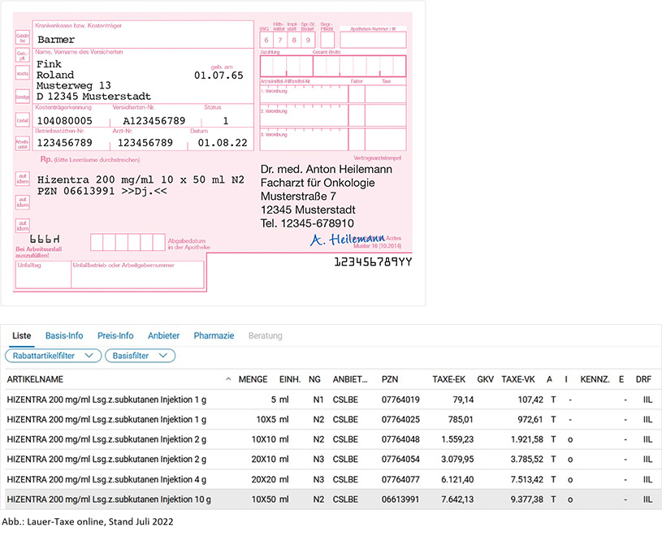Open the Pharmazie tab
This screenshot has width=662, height=536.
click(214, 335)
